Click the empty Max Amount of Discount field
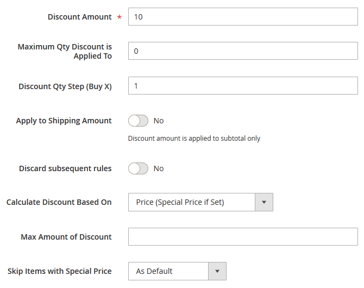Screen dimensions: 364x288 point(243,237)
